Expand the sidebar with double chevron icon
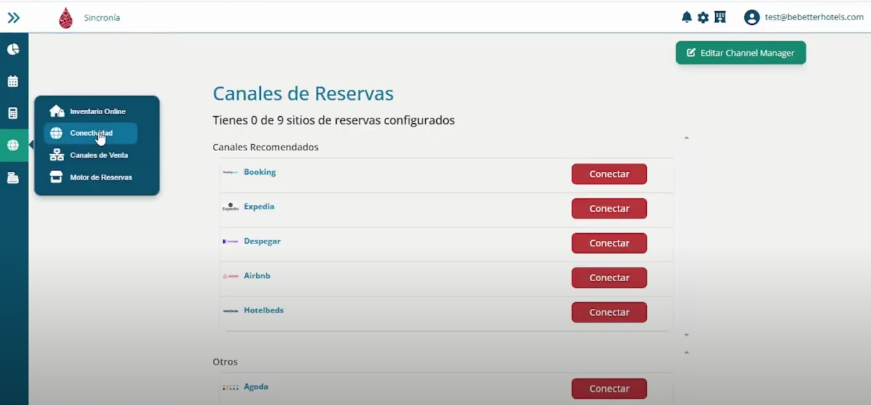Screen dimensions: 871x405 coord(13,18)
